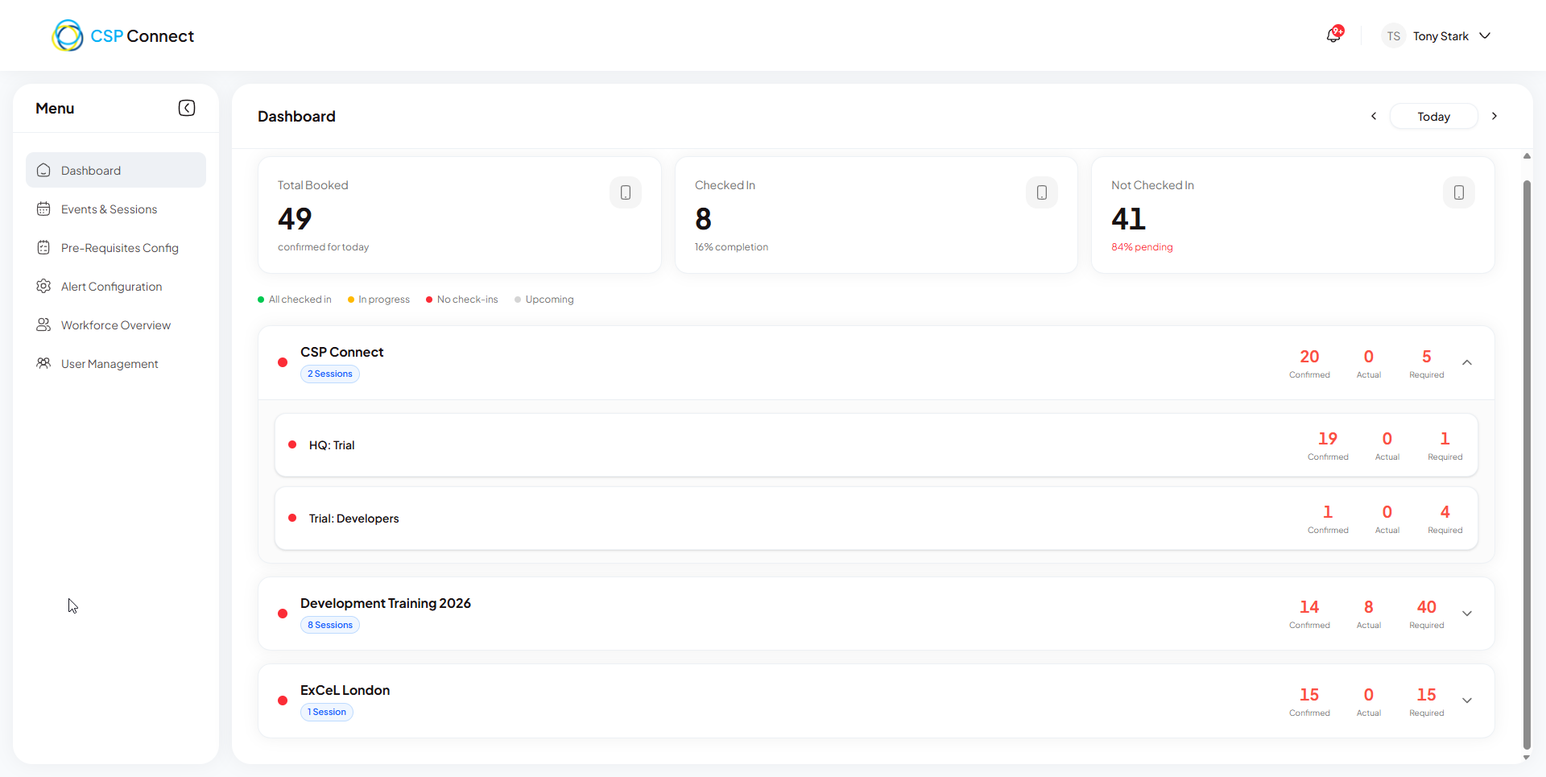This screenshot has width=1546, height=777.
Task: Click the Not Checked In value 41
Action: pos(1128,218)
